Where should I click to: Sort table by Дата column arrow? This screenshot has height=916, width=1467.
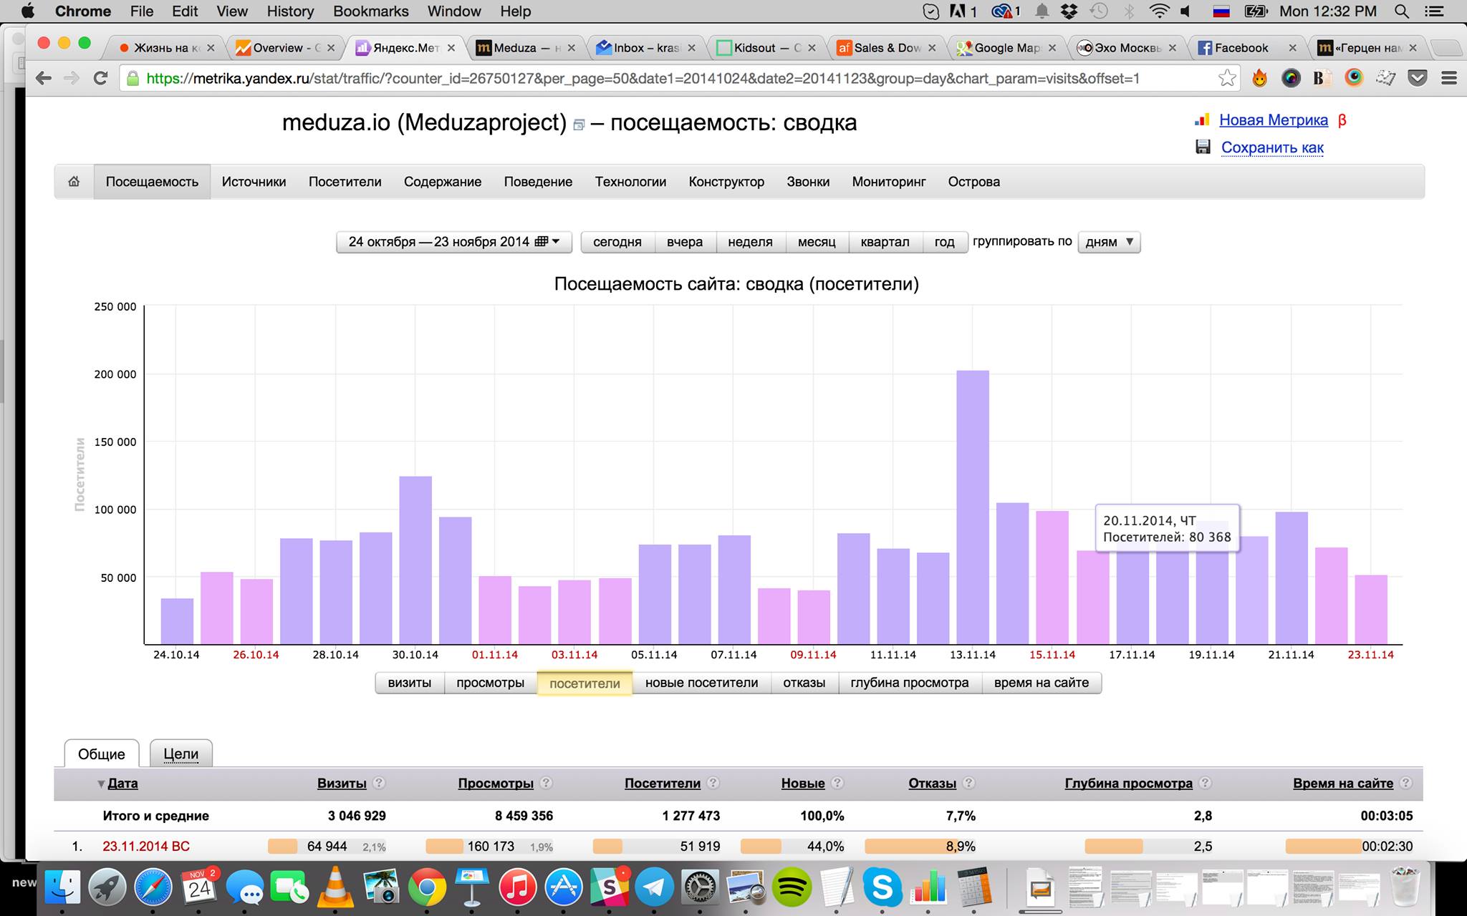click(101, 784)
